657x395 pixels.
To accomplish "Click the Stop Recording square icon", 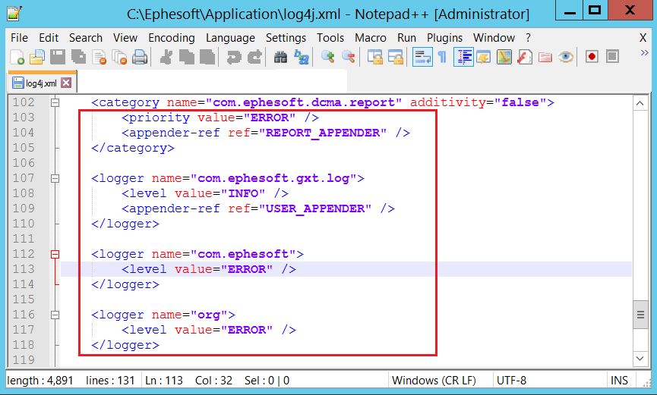I will (x=612, y=57).
